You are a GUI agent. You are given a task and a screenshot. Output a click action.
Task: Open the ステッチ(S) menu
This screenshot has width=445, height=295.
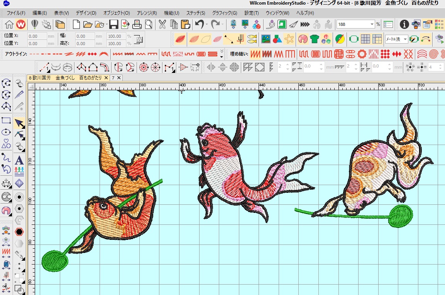tap(196, 13)
